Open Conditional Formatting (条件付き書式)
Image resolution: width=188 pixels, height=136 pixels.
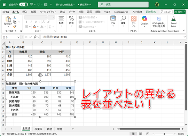[x=88, y=17]
